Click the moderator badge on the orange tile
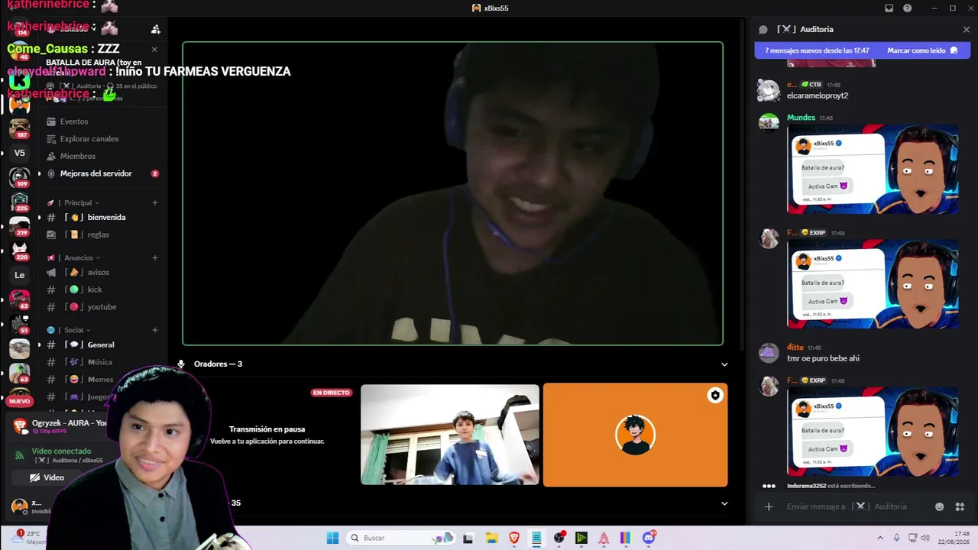Viewport: 978px width, 550px height. (715, 395)
